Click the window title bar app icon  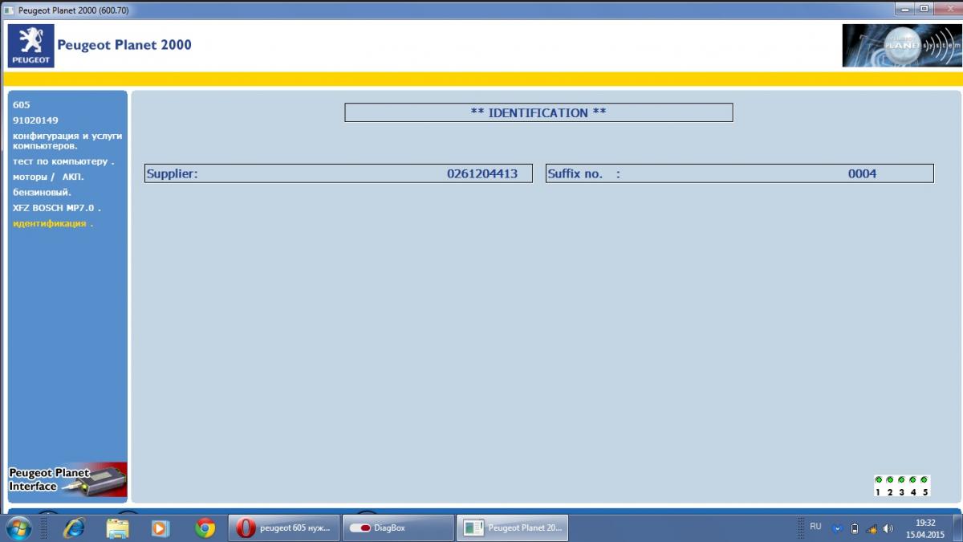pyautogui.click(x=9, y=10)
